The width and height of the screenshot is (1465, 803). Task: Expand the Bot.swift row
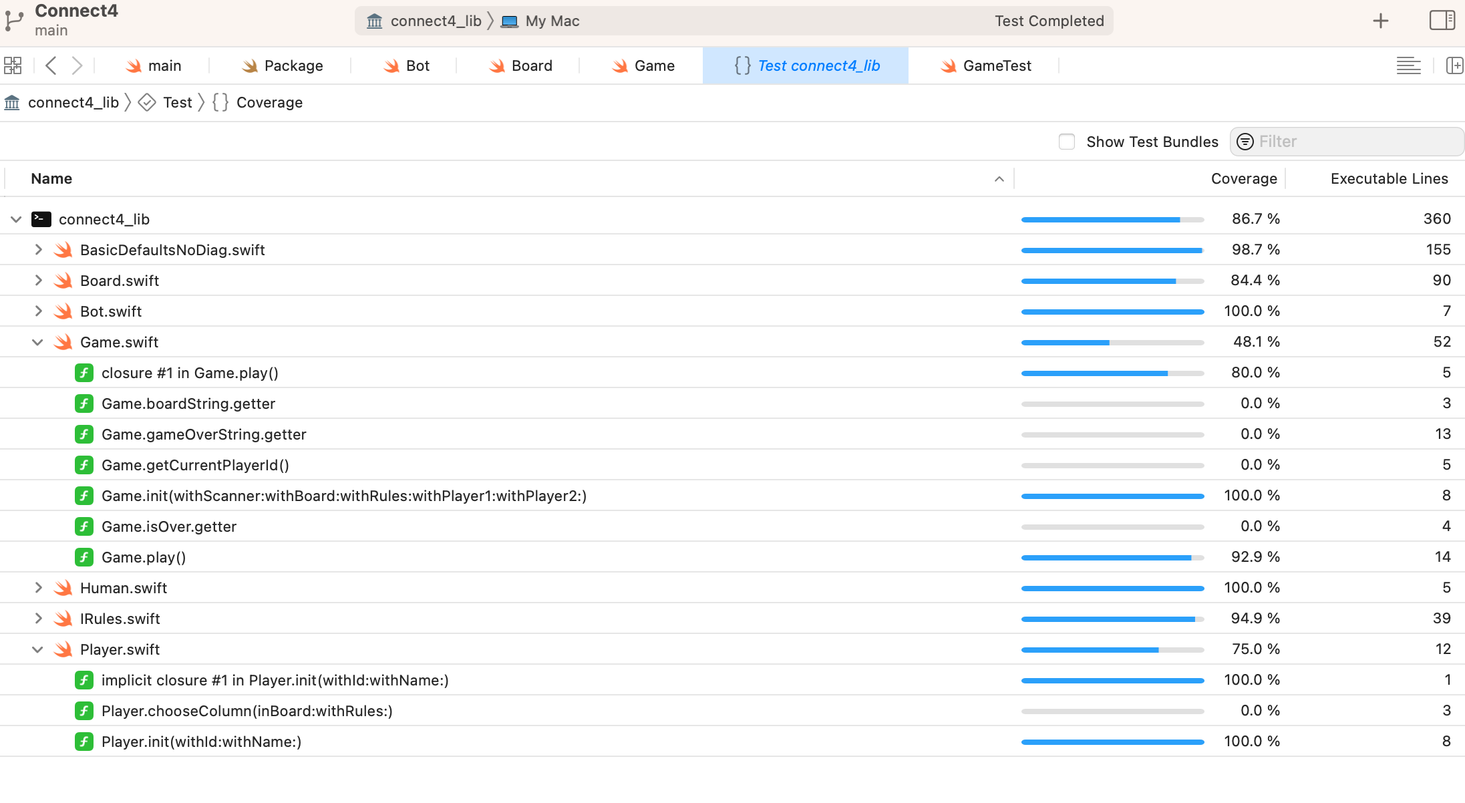(38, 311)
